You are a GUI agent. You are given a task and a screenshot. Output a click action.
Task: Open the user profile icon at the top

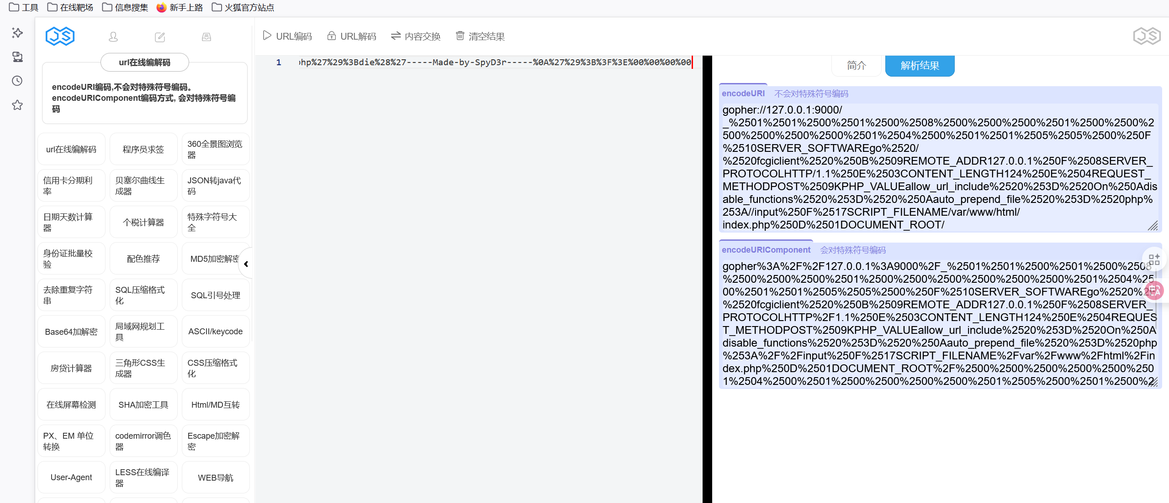click(x=113, y=36)
